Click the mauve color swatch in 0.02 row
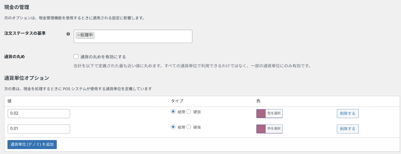 (x=261, y=114)
